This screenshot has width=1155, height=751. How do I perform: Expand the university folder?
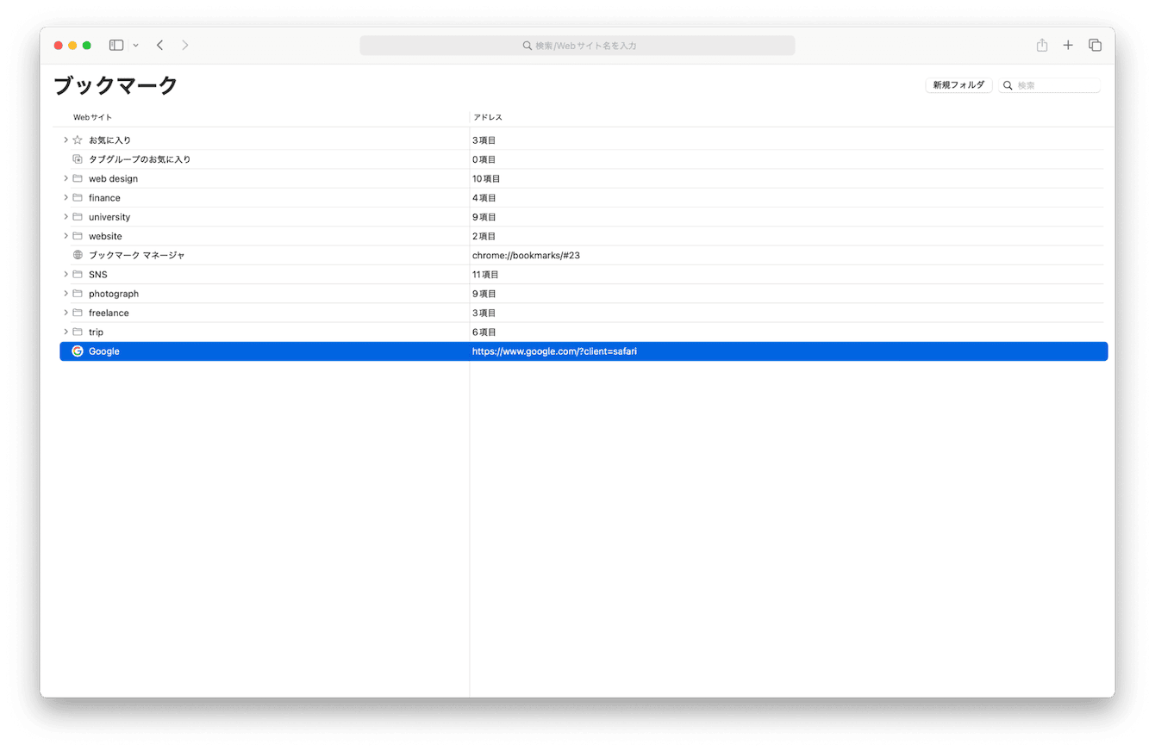[x=66, y=216]
